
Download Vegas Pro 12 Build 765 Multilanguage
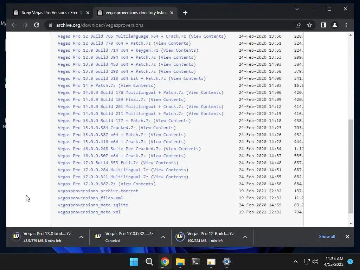pos(122,36)
